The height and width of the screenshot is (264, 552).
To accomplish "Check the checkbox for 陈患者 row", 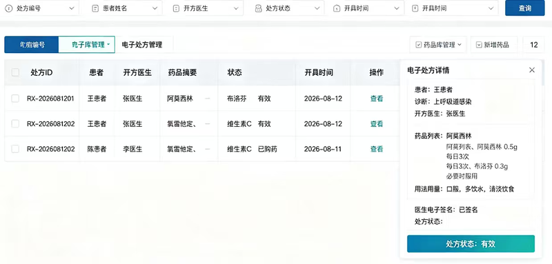I will click(x=15, y=149).
